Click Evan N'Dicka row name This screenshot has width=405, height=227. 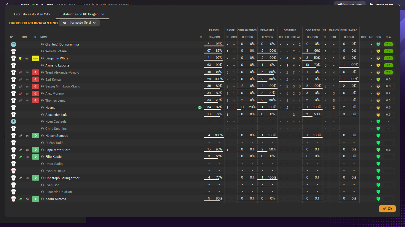[55, 171]
